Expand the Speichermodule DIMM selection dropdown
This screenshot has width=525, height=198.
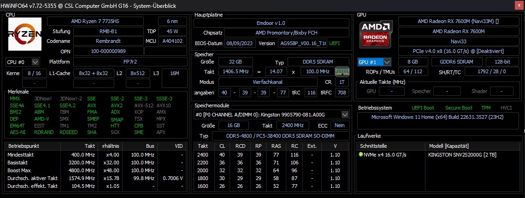point(345,115)
